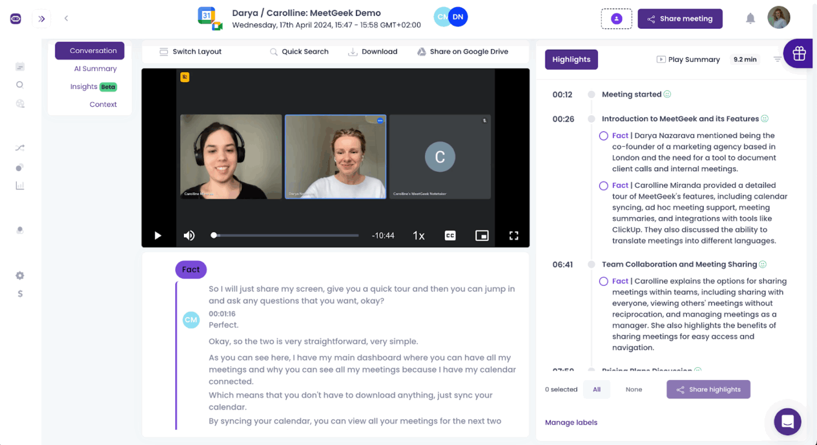Viewport: 817px width, 445px height.
Task: Switch to the Conversation tab
Action: [x=90, y=51]
